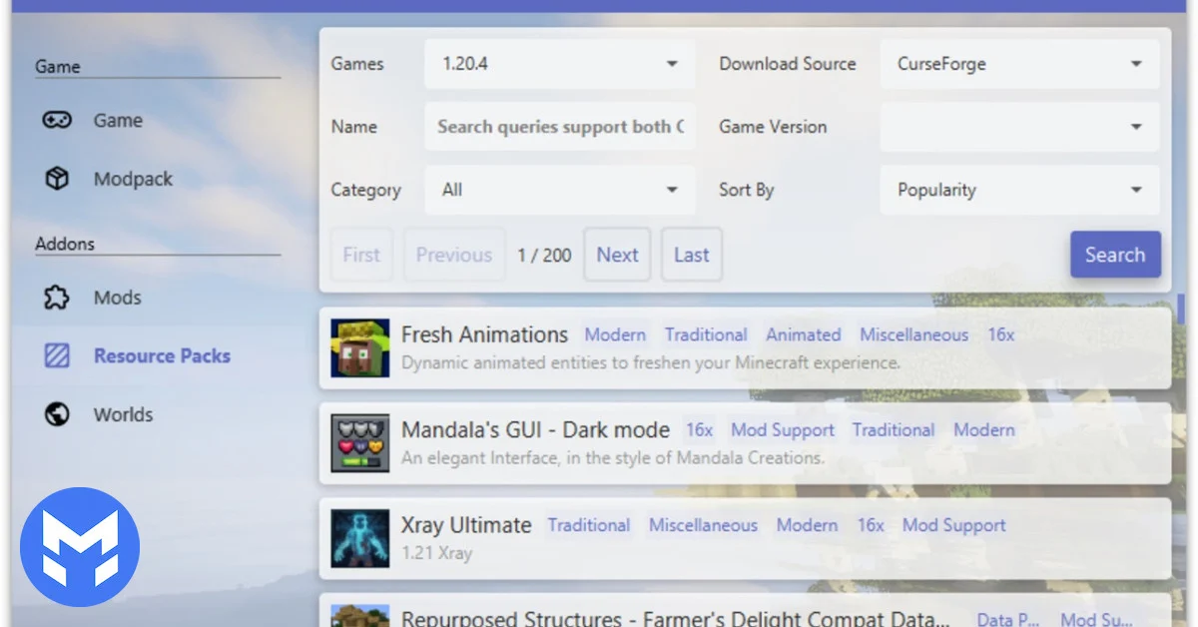This screenshot has width=1198, height=627.
Task: Open Repurposed Structures Farmer's Delight Compat title
Action: (675, 618)
